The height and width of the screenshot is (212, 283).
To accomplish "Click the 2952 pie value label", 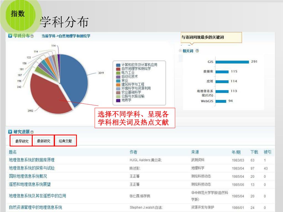I will 30,111.
